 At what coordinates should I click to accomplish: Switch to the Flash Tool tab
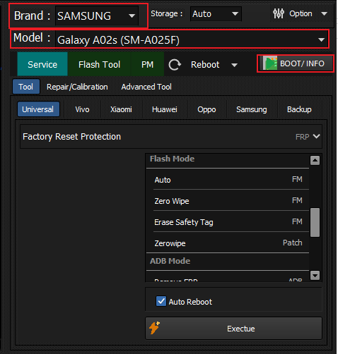click(x=99, y=64)
